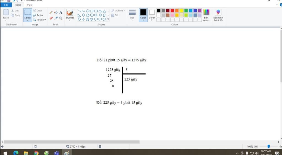Click the Crop button
The height and width of the screenshot is (155, 282).
(37, 11)
